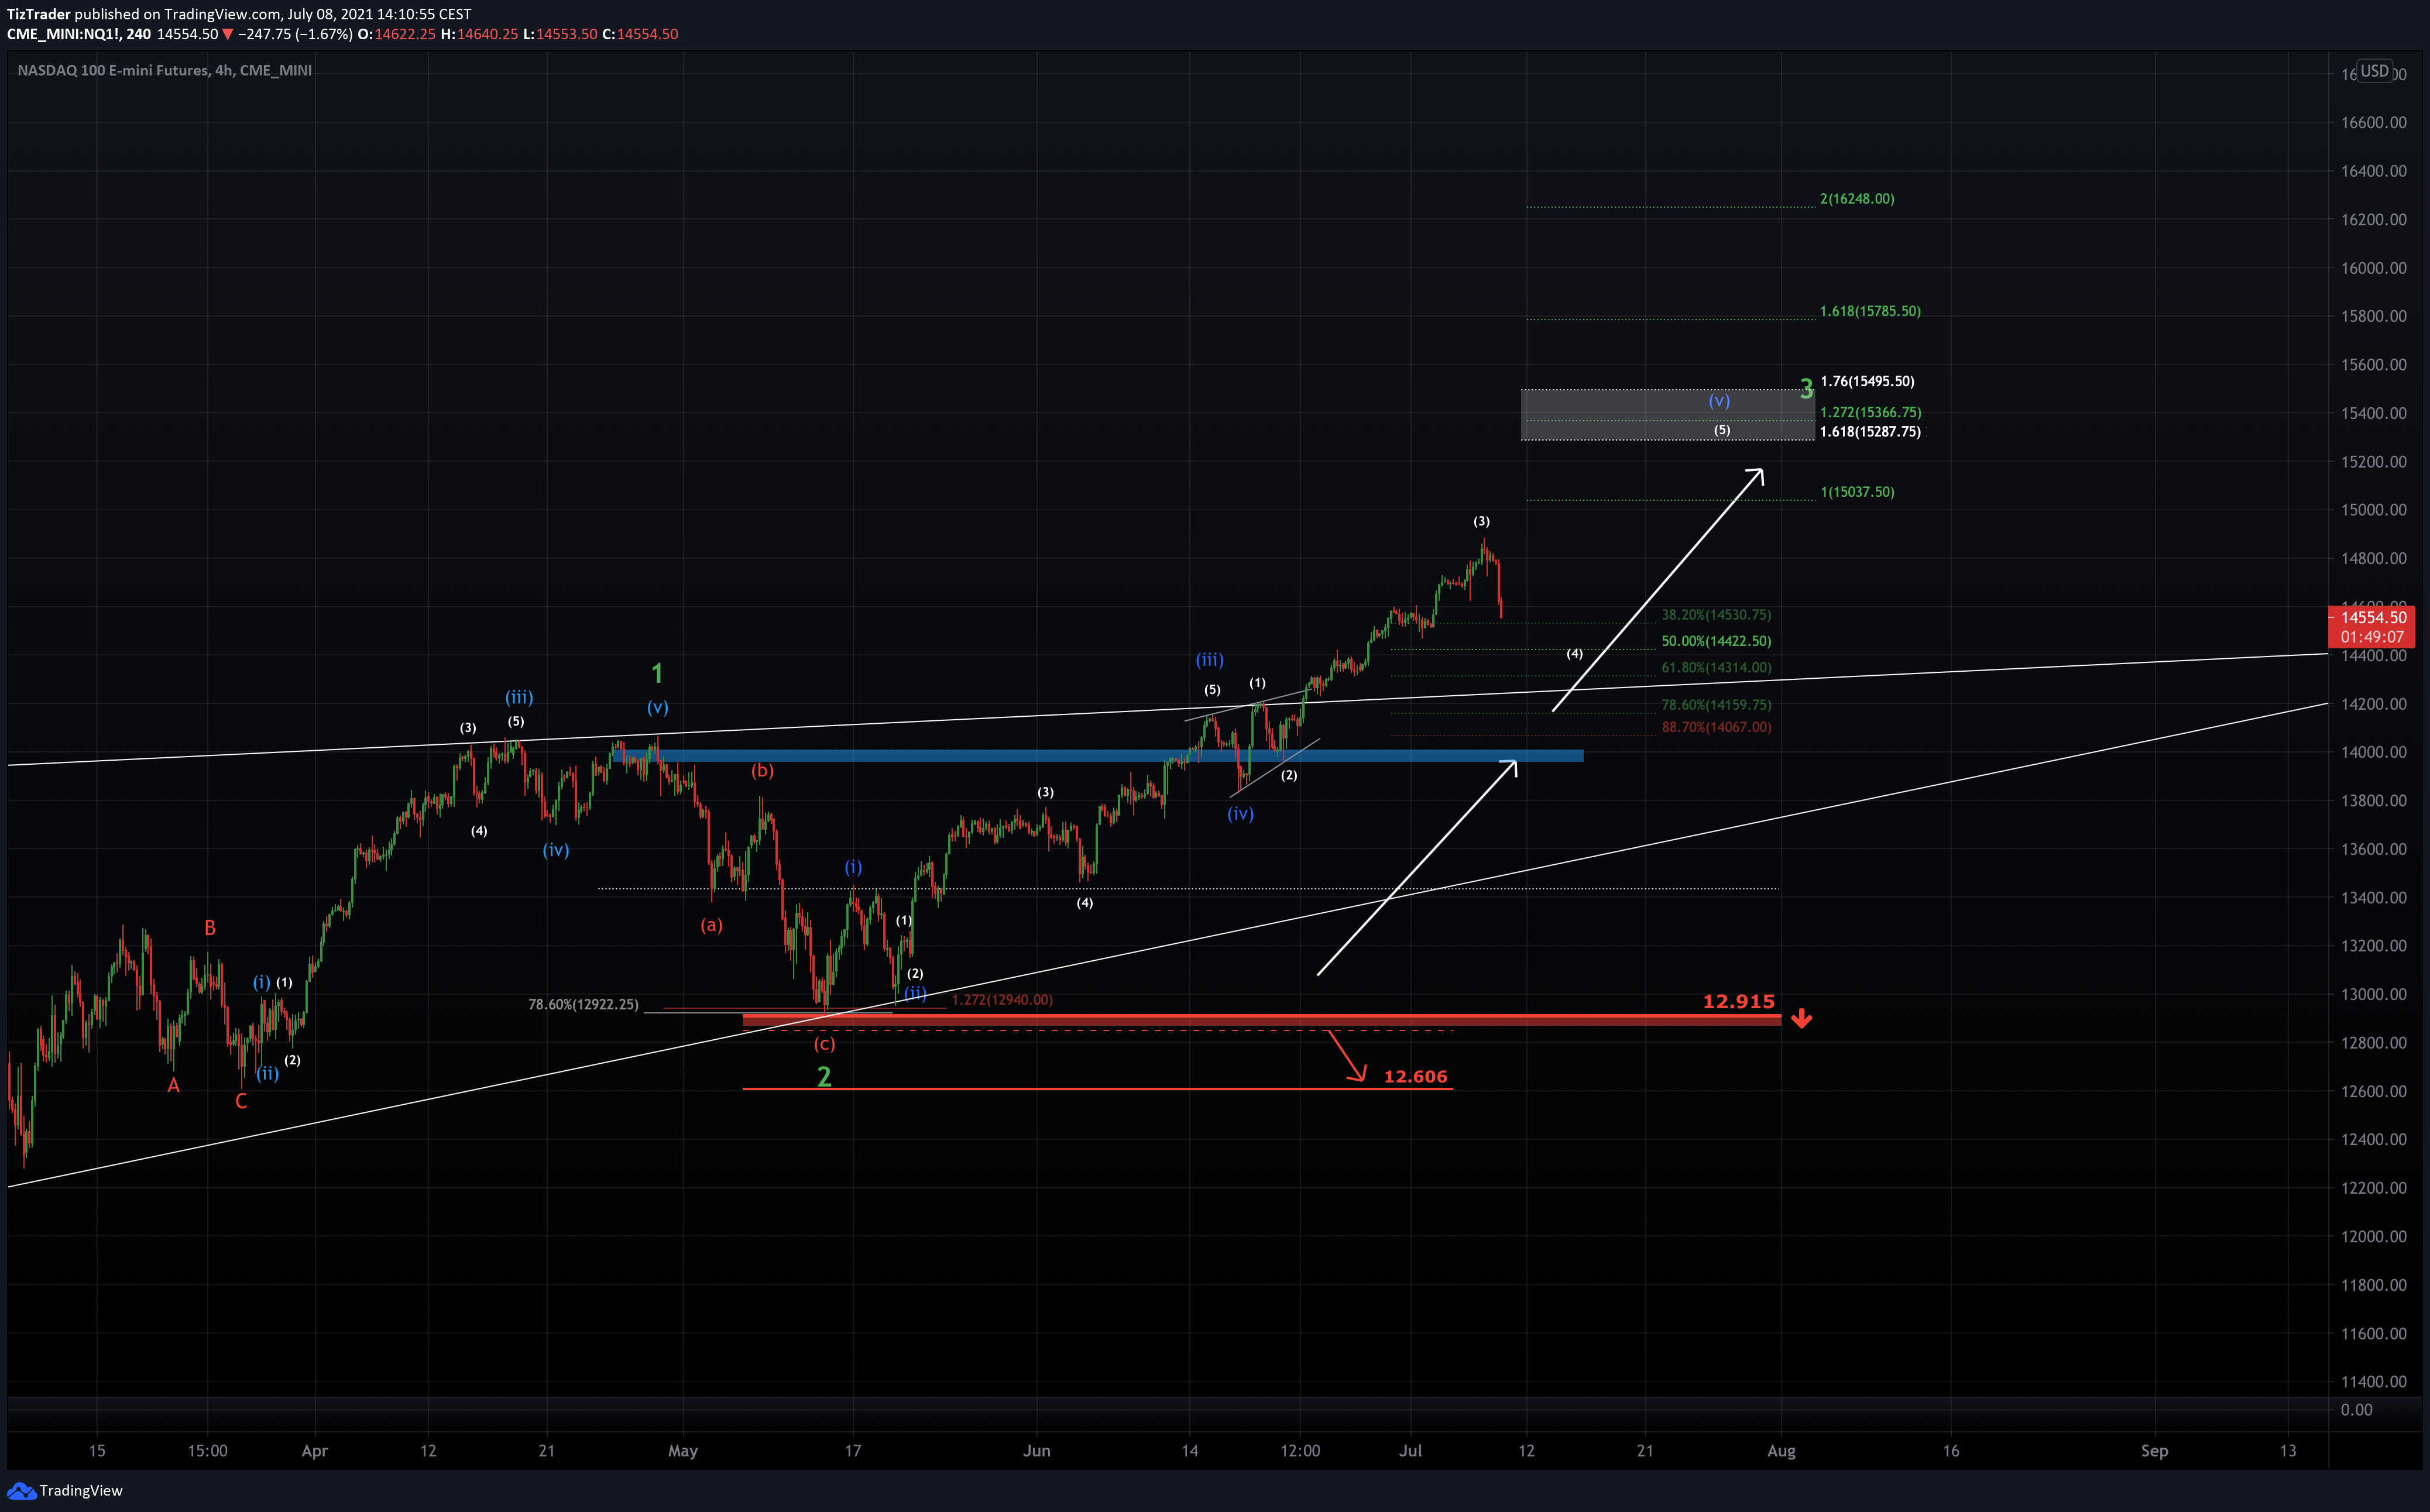Click the red wave B label
The width and height of the screenshot is (2430, 1512).
pyautogui.click(x=210, y=928)
